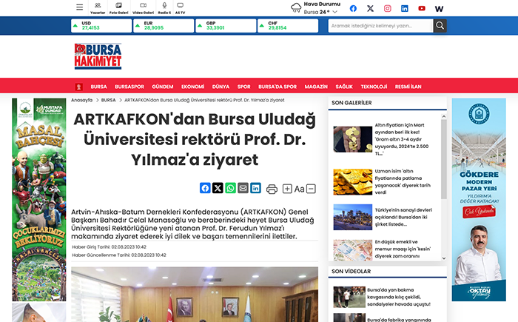Open the EKONOMİ menu section
The width and height of the screenshot is (518, 322).
[x=193, y=87]
